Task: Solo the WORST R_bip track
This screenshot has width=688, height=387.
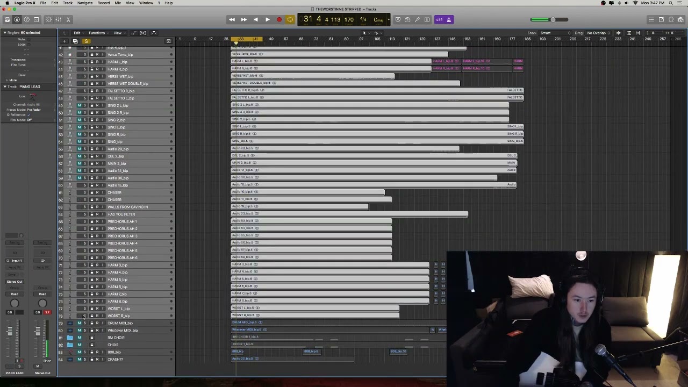Action: 85,316
